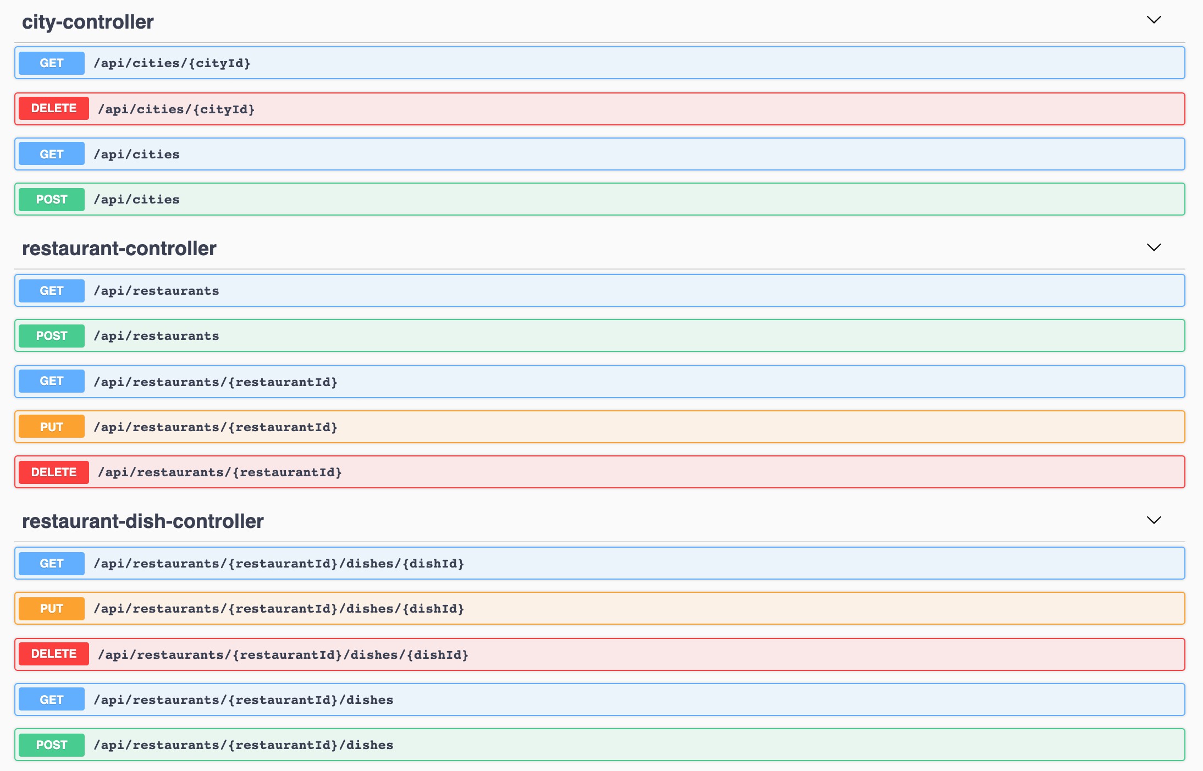Collapse the restaurant-dish-controller section chevron
The image size is (1203, 771).
pos(1154,520)
